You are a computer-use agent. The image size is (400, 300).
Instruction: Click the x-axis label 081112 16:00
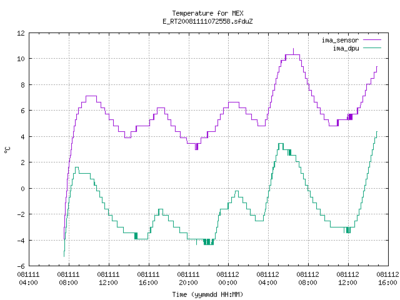tap(387, 278)
